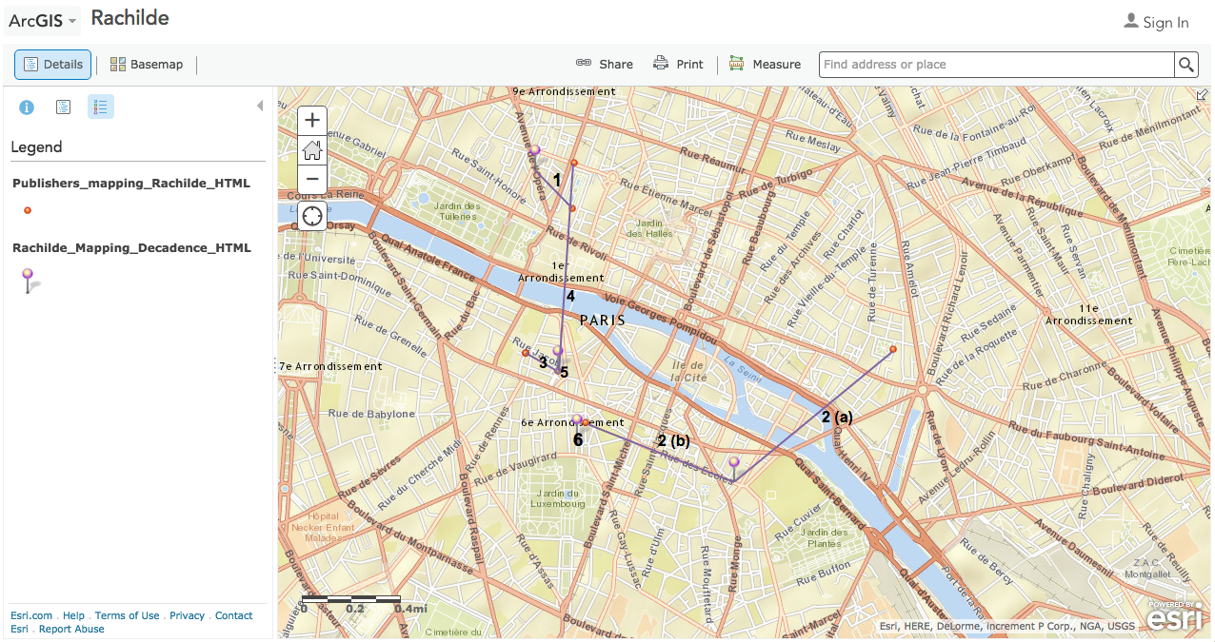Screen dimensions: 1215x642
Task: Click the zoom out minus button
Action: click(312, 179)
